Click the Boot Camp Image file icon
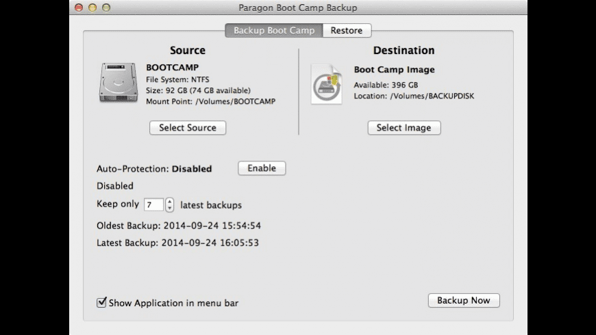Screen dimensions: 596x335 (x=326, y=84)
